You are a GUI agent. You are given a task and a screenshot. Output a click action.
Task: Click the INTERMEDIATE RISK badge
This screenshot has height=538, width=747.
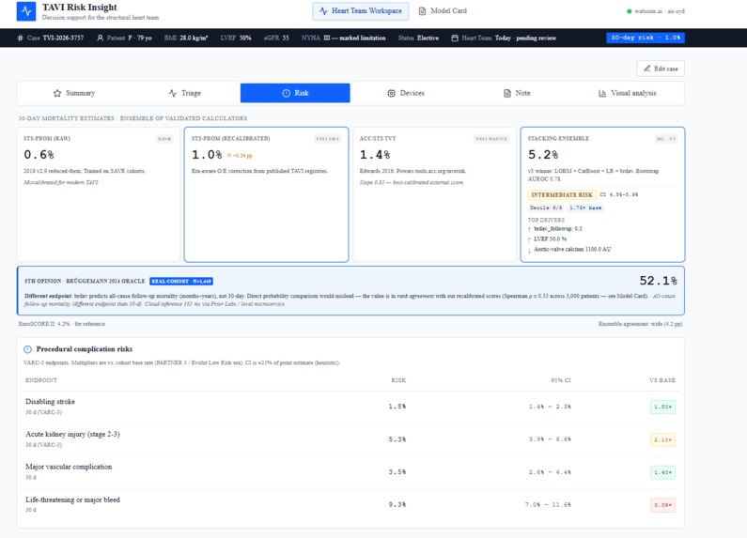562,194
